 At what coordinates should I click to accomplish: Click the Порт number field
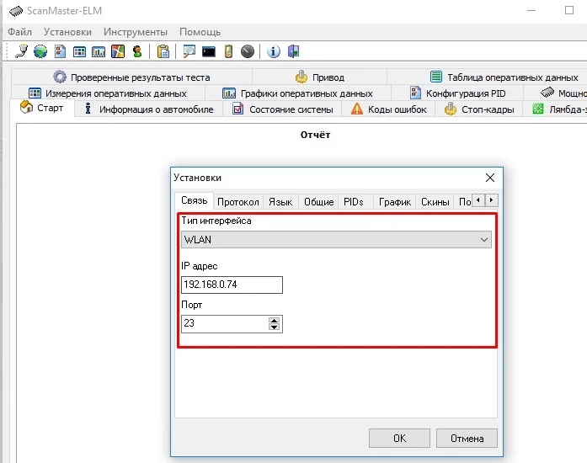(x=232, y=324)
